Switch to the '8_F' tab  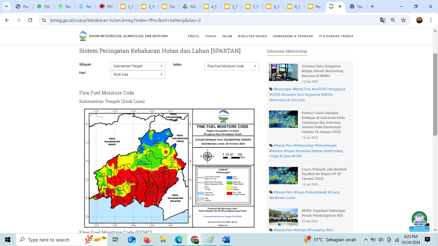tap(294, 6)
